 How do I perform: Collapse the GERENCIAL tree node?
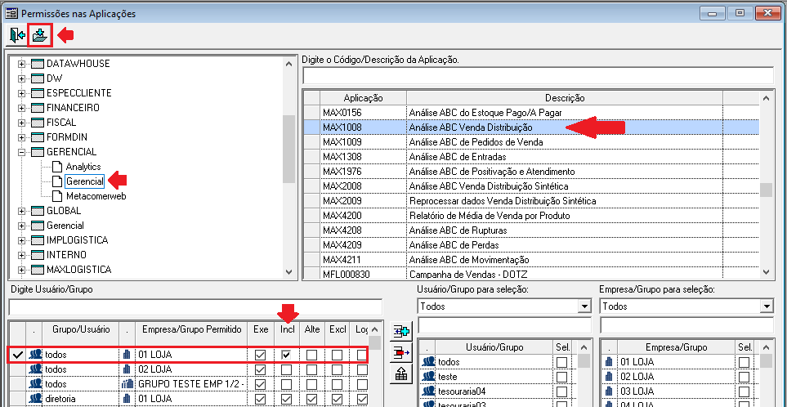point(21,151)
